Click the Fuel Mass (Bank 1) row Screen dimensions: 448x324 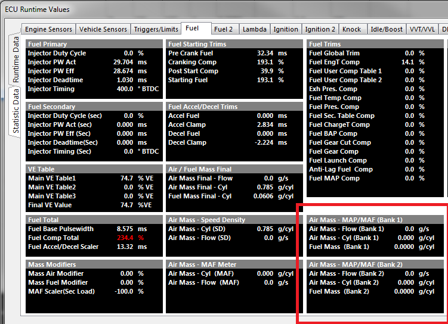375,247
